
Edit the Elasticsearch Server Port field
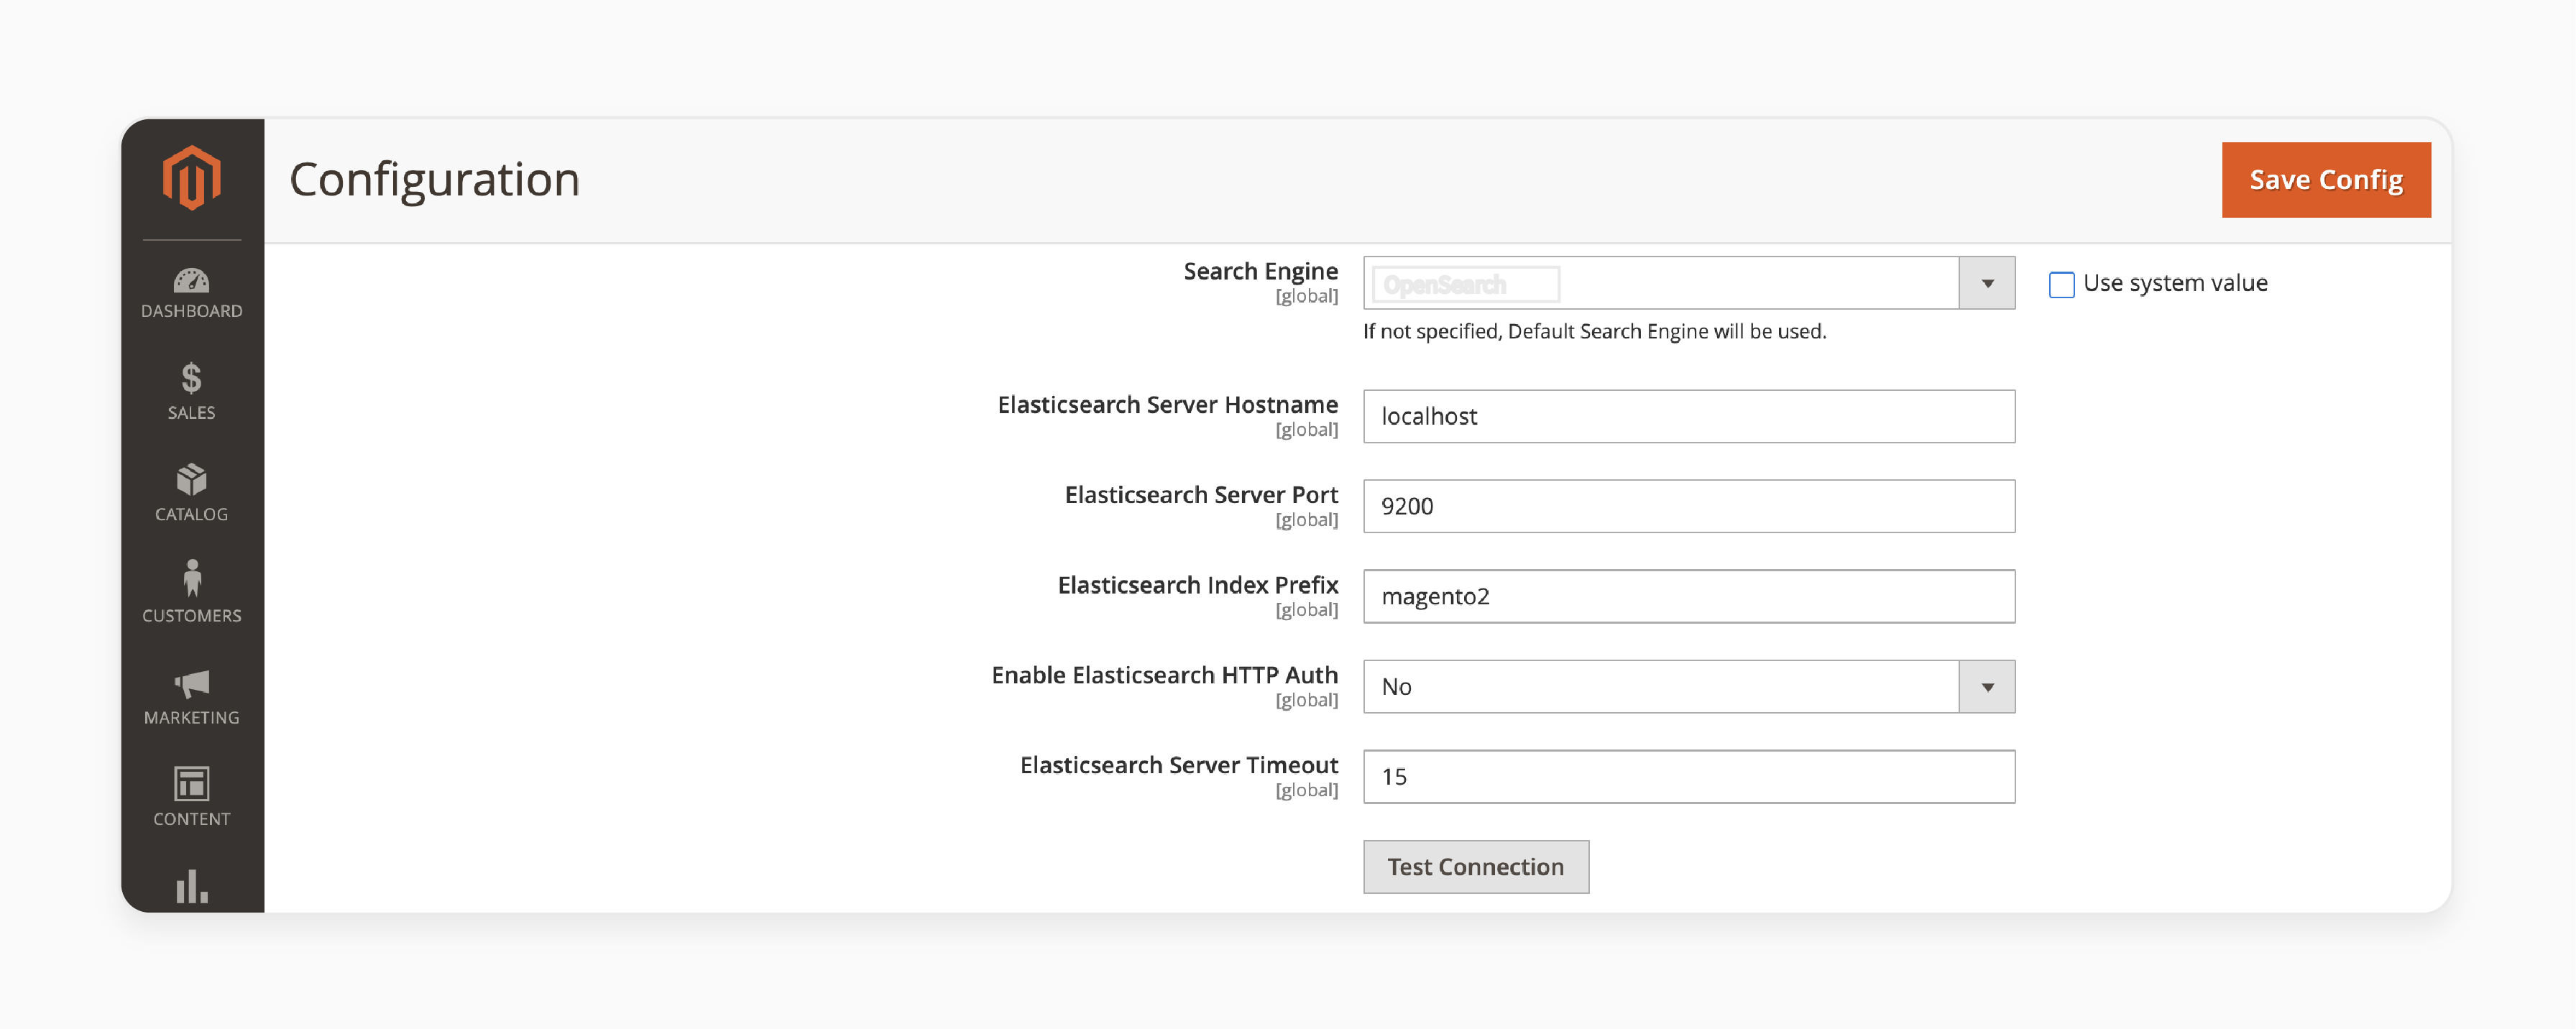(1689, 506)
